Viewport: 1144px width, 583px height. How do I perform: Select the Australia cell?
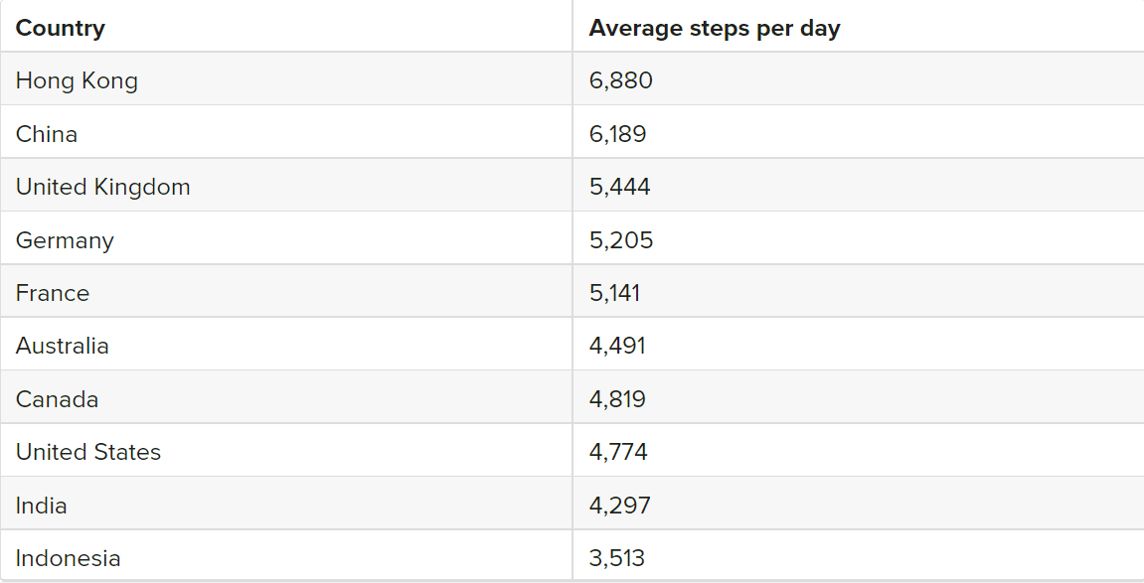tap(63, 346)
